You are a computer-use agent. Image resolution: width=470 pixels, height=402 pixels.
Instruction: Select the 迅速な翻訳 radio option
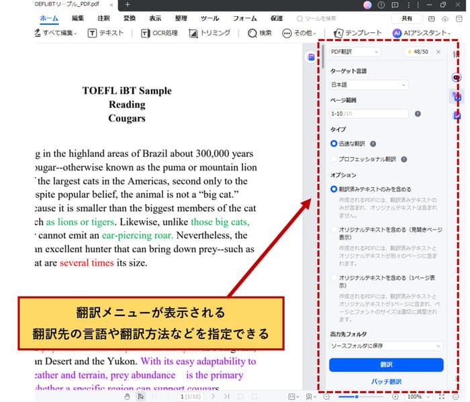(334, 144)
